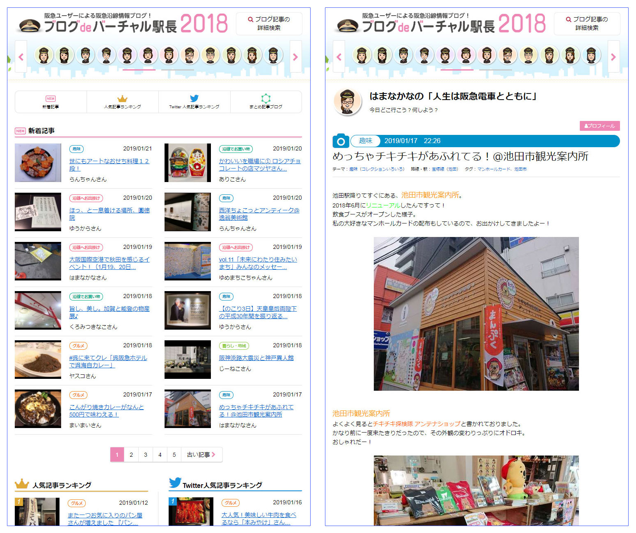Open the article 大阪国際空港で秋田を感じるイベント！
This screenshot has width=636, height=533.
click(x=110, y=263)
